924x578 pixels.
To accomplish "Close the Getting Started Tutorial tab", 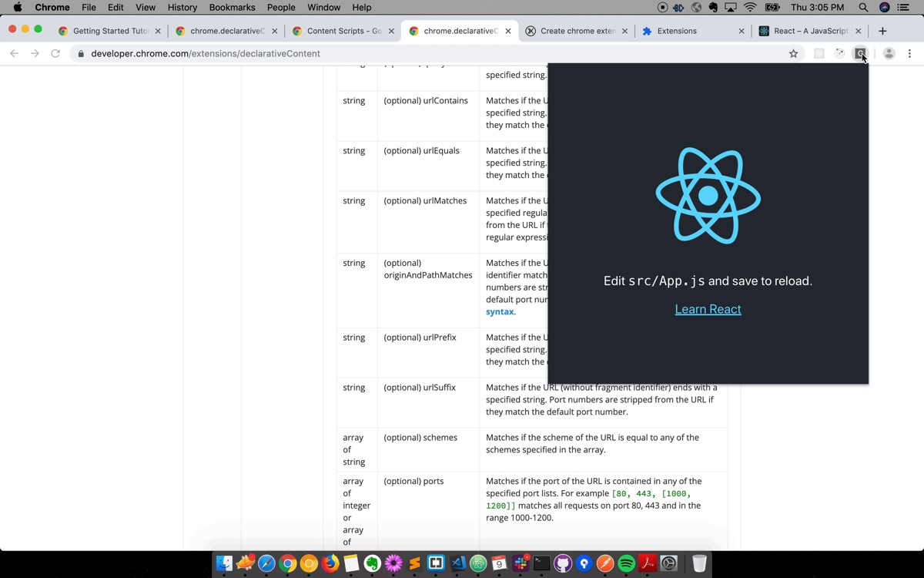I will (158, 32).
